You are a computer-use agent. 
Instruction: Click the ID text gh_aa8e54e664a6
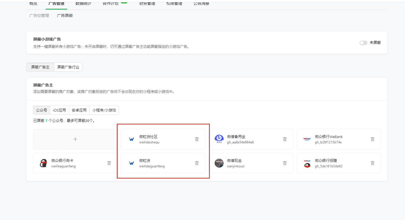click(x=240, y=142)
